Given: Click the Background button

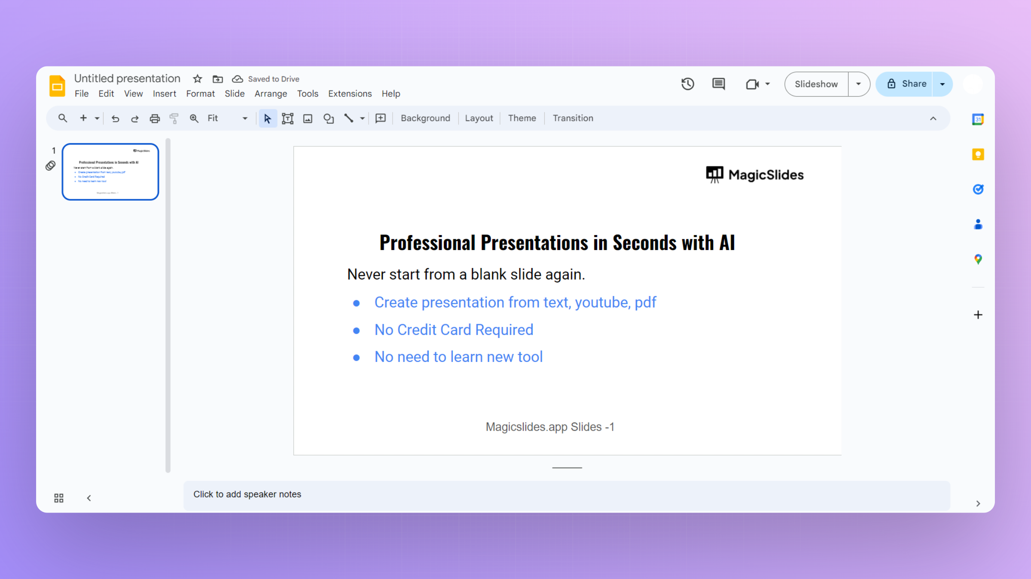Looking at the screenshot, I should 425,118.
